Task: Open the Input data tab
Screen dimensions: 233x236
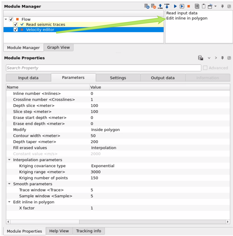Action: [x=28, y=78]
